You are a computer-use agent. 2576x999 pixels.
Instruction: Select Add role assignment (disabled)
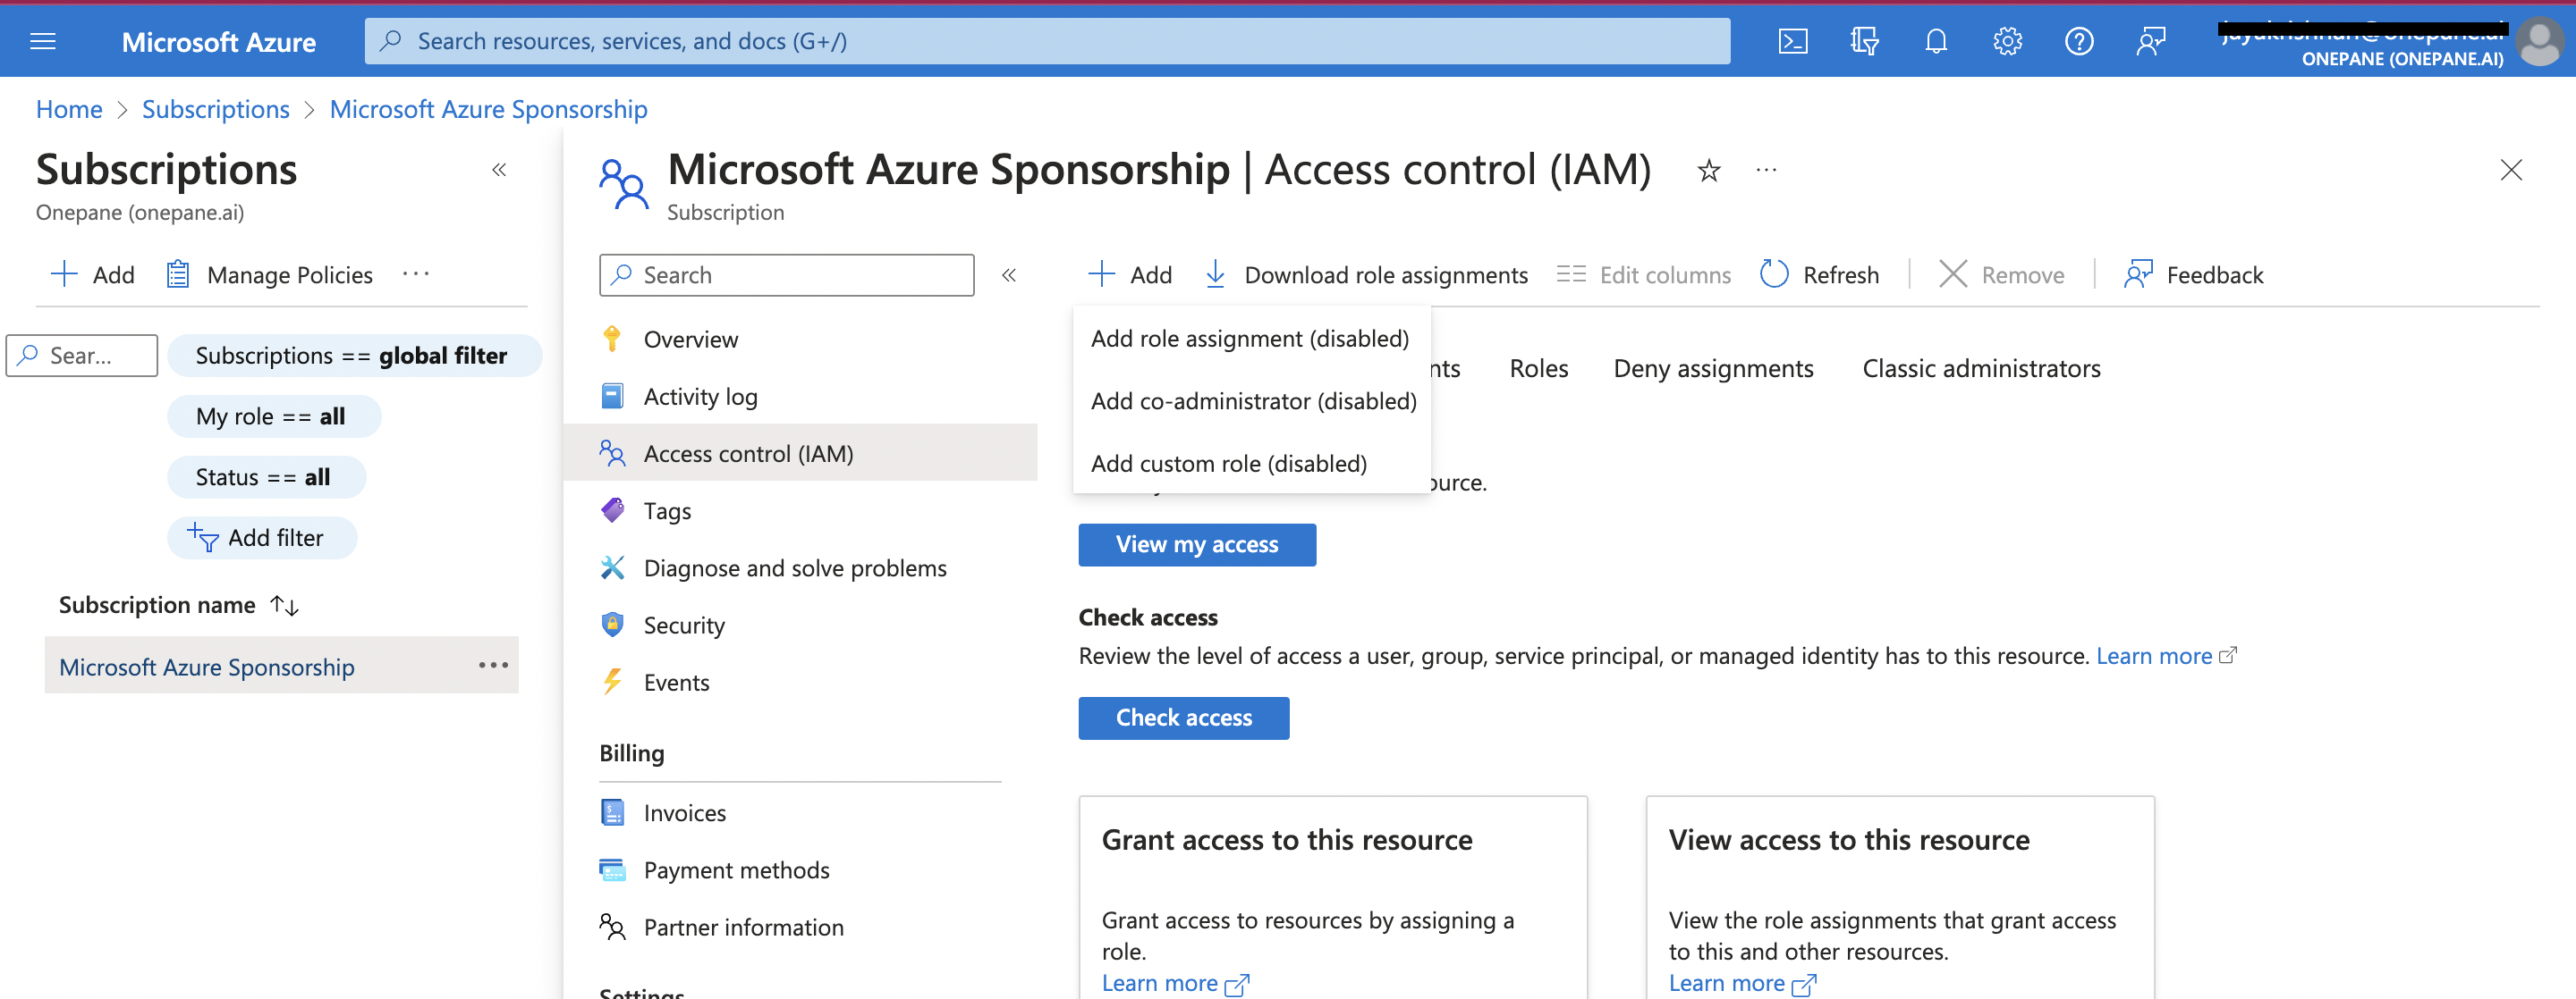pos(1250,339)
